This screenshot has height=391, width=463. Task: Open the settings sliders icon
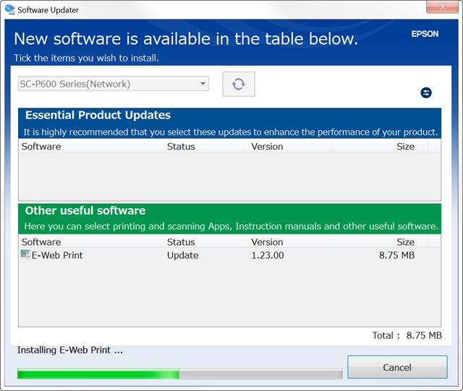[x=426, y=93]
